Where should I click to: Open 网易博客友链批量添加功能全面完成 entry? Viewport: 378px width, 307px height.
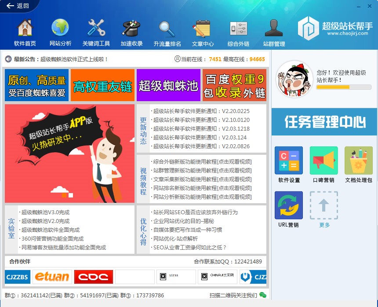point(64,248)
